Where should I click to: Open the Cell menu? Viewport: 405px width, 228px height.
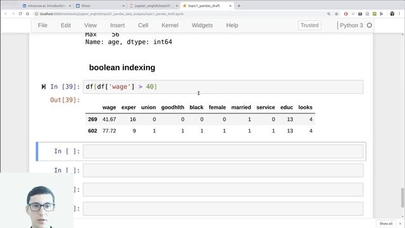pyautogui.click(x=143, y=25)
